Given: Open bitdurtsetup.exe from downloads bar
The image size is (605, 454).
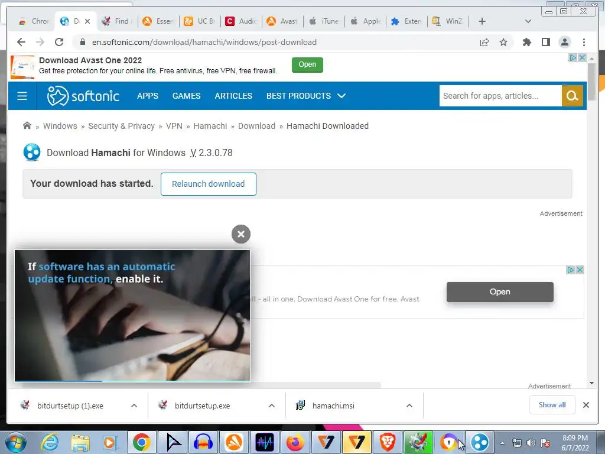Looking at the screenshot, I should click(202, 406).
